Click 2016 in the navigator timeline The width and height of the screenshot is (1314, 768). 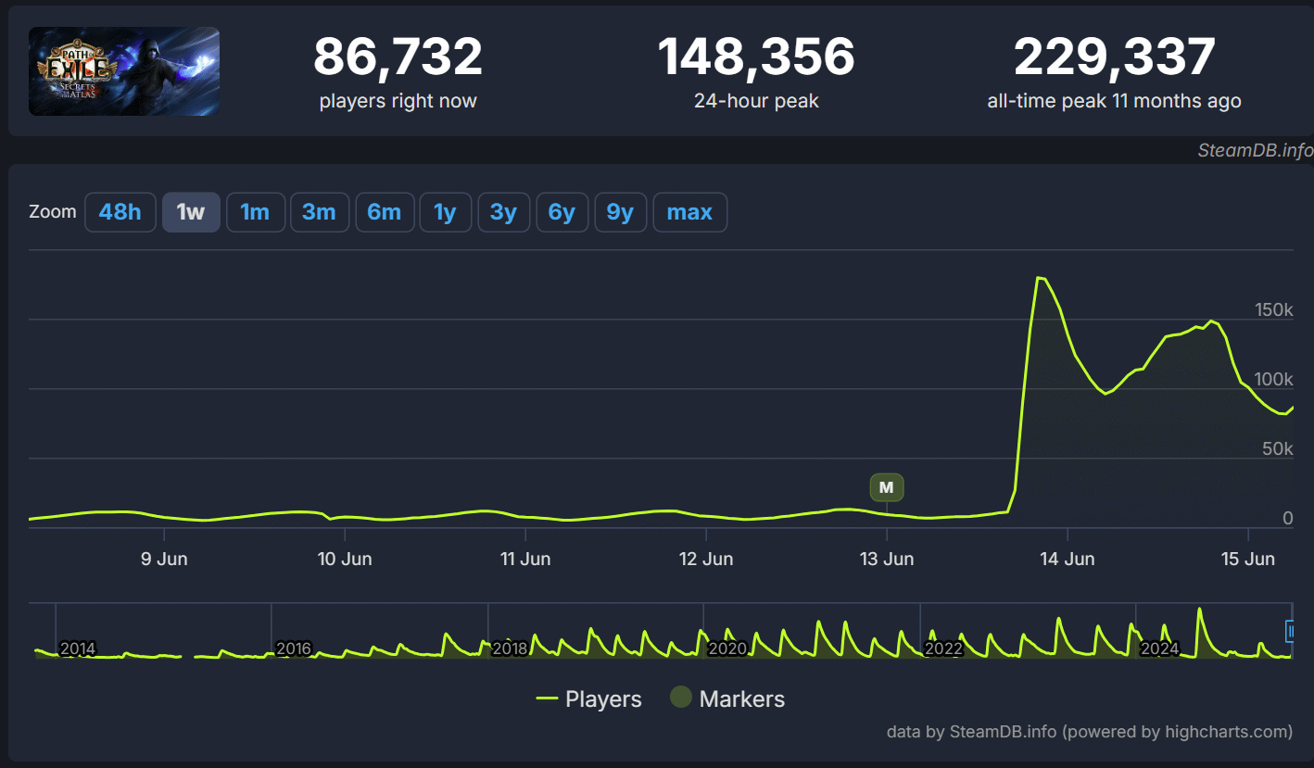[x=294, y=648]
